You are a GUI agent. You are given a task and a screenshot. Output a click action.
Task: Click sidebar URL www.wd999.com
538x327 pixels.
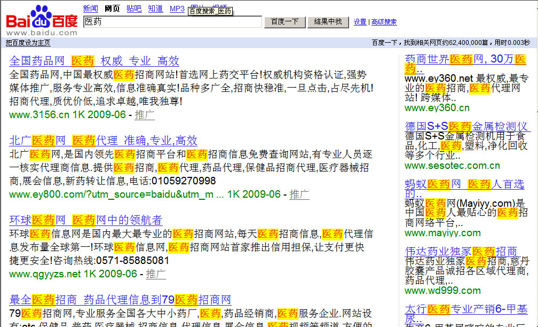[442, 291]
